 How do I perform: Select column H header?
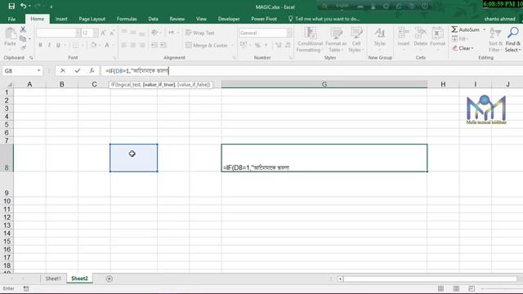(443, 84)
